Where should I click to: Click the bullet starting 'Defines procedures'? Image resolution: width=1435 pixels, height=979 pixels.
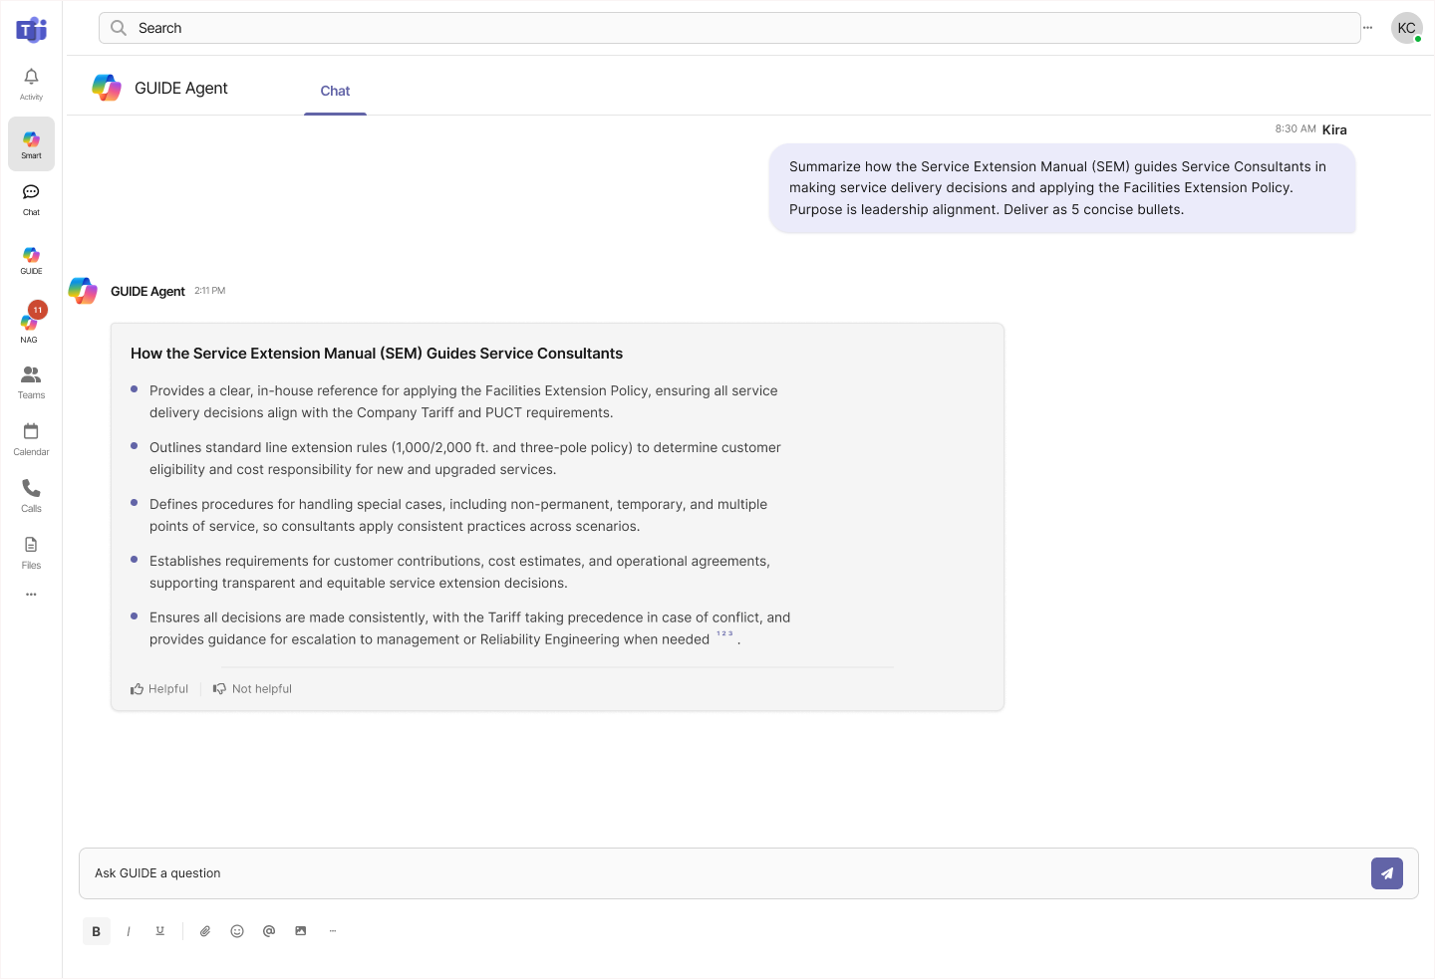click(458, 515)
